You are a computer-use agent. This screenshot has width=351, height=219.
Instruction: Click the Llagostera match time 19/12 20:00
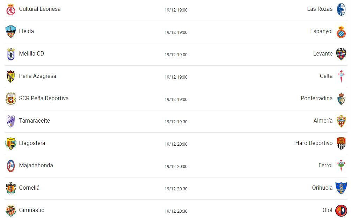[x=176, y=144]
